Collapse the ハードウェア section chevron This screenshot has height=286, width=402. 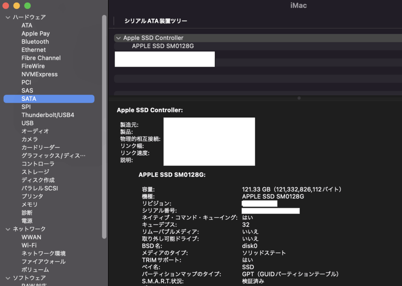(7, 17)
